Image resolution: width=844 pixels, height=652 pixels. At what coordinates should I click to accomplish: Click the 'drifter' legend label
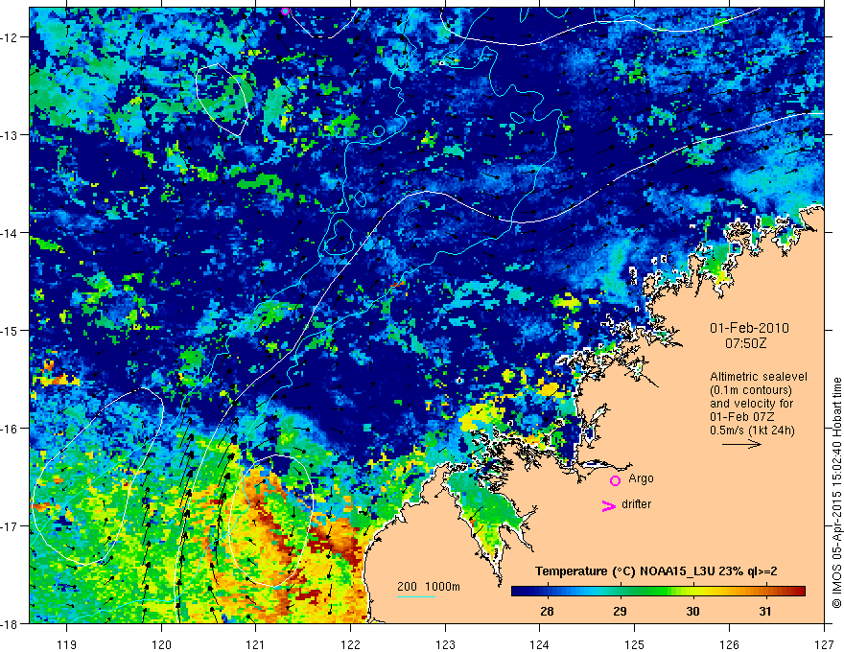[x=636, y=504]
